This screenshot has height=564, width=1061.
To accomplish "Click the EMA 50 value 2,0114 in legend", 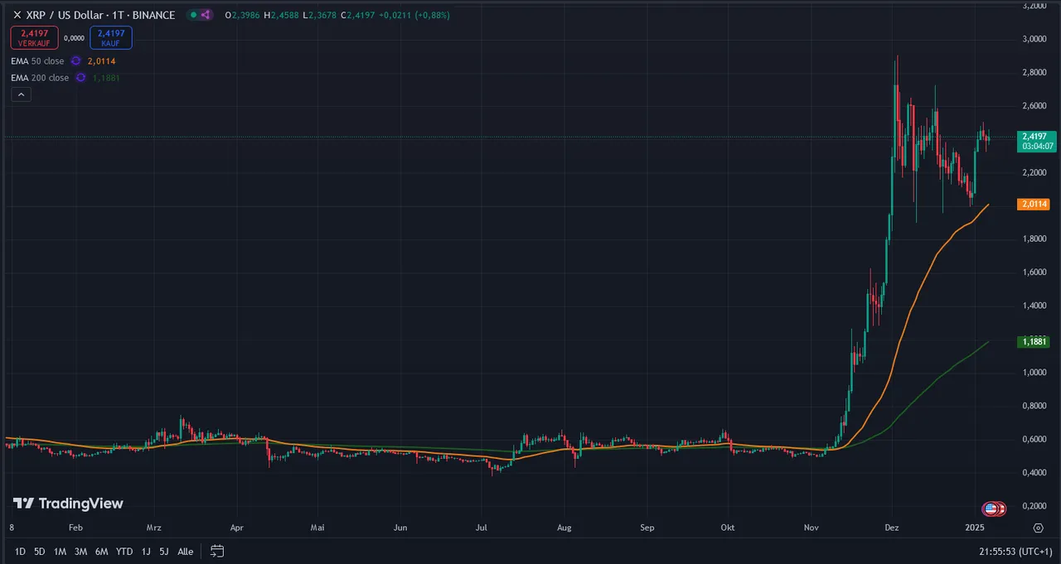I will coord(100,61).
